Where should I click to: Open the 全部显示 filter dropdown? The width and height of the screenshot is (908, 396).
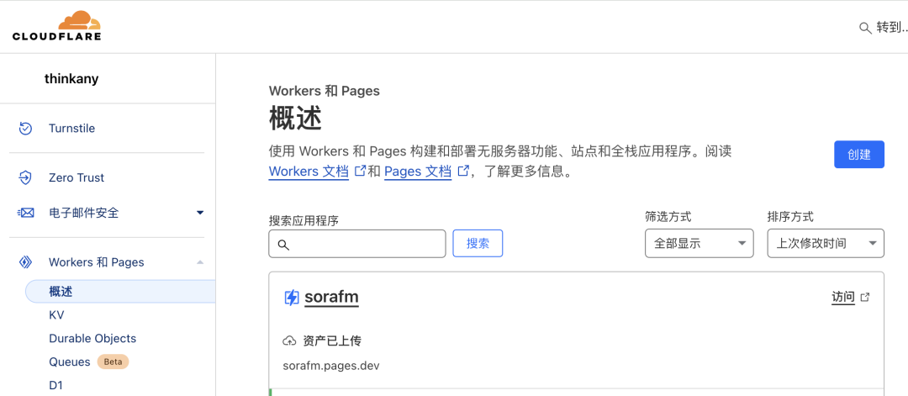pyautogui.click(x=699, y=243)
